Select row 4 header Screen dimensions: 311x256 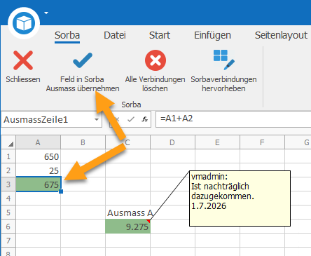click(8, 198)
